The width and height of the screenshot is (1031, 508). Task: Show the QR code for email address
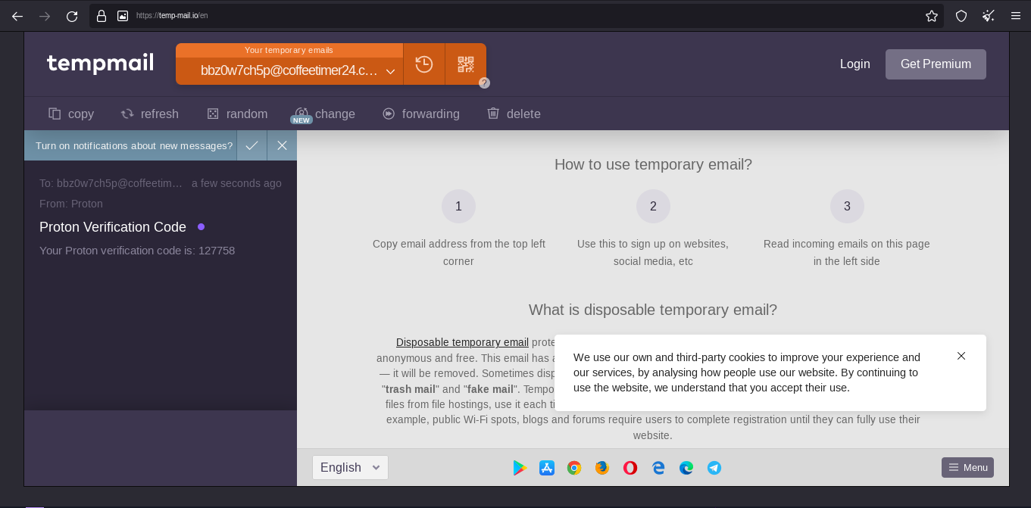[465, 64]
